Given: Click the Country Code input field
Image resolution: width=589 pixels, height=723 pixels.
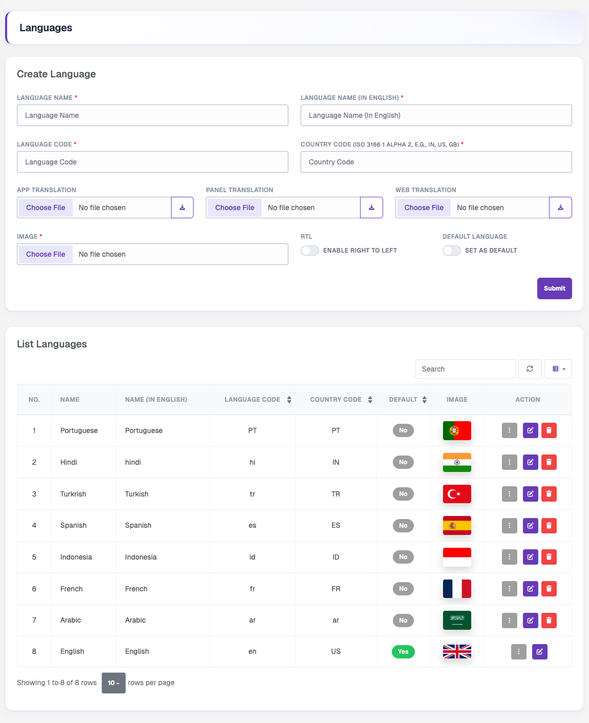Looking at the screenshot, I should [436, 162].
